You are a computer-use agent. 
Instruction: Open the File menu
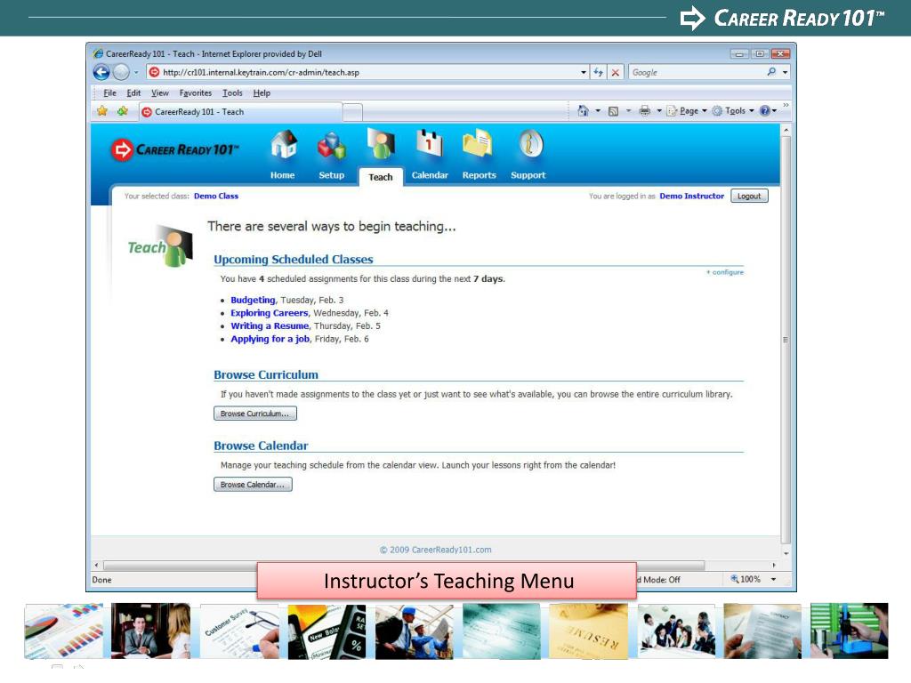point(109,92)
